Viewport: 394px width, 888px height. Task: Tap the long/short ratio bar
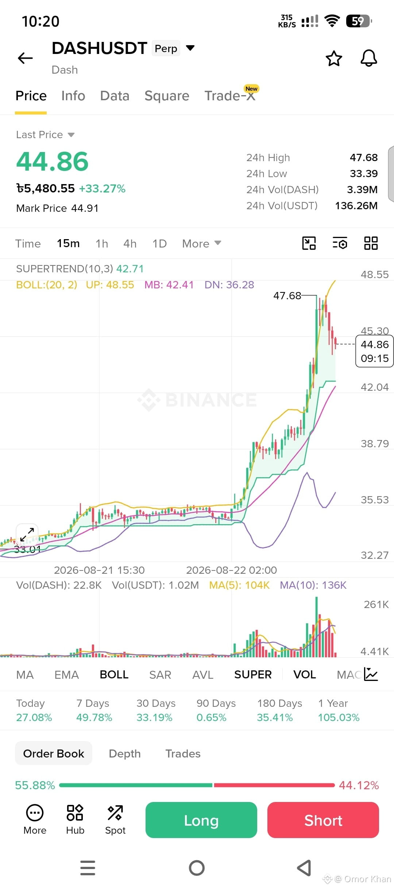pyautogui.click(x=197, y=785)
